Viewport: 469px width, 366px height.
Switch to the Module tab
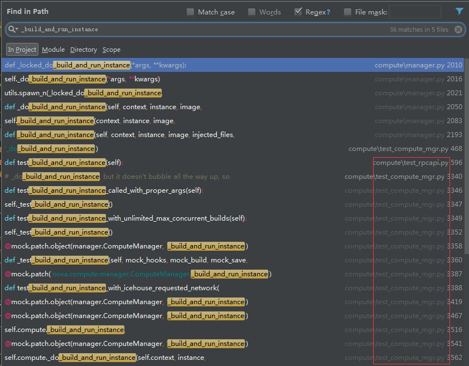(x=53, y=50)
